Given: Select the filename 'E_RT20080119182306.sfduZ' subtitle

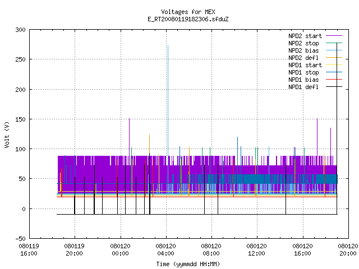Looking at the screenshot, I should tap(188, 19).
